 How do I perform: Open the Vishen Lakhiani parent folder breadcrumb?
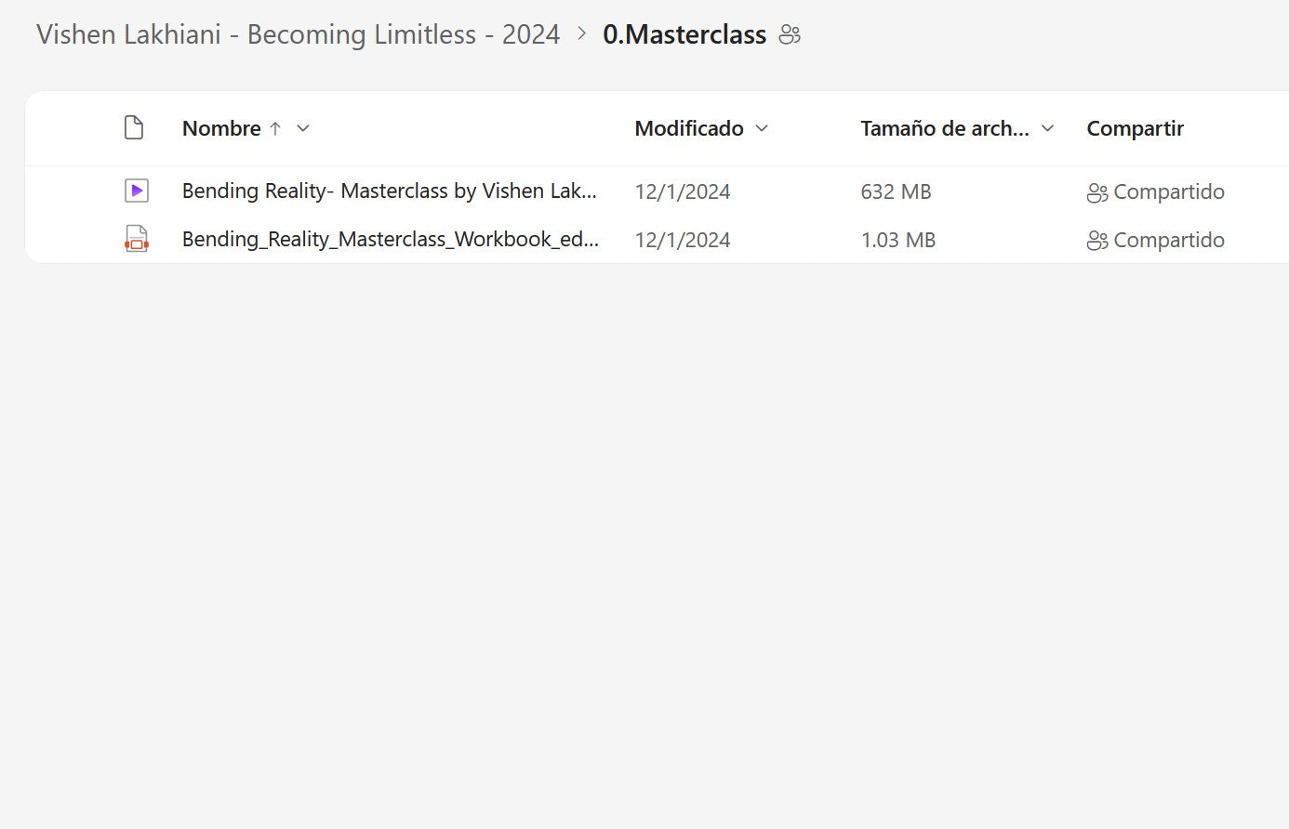(298, 34)
